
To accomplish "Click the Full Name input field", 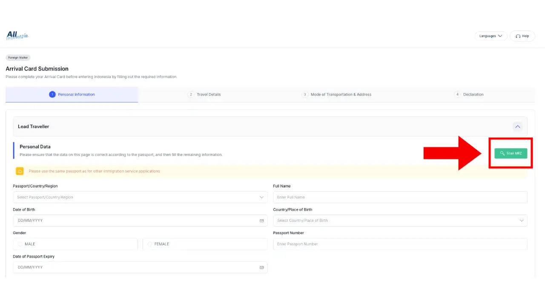I will tap(400, 197).
